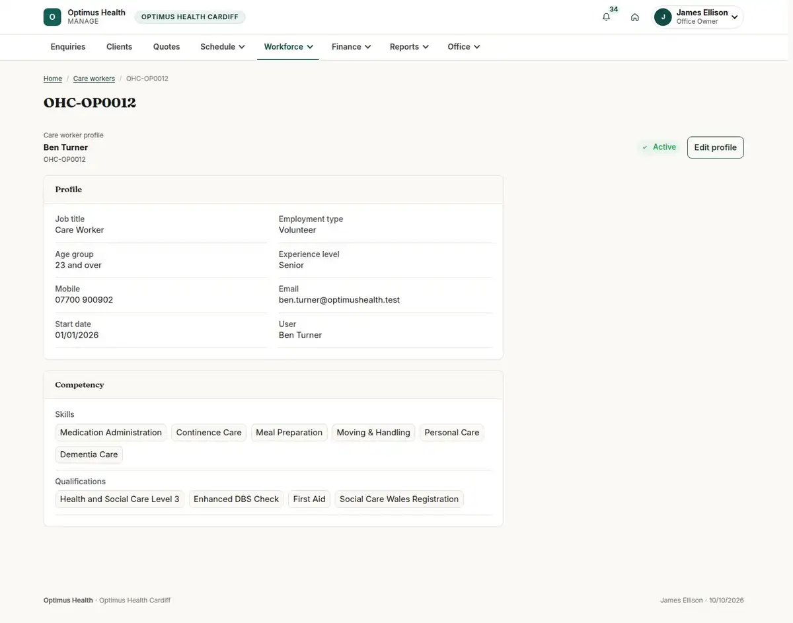Image resolution: width=793 pixels, height=623 pixels.
Task: Select the Medication Administration skill tag
Action: click(111, 433)
